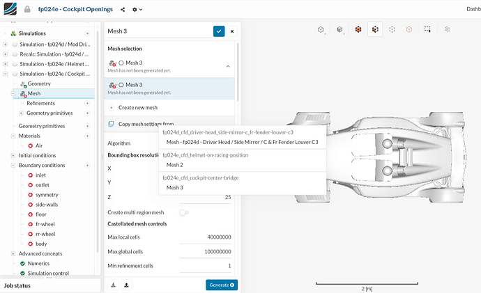Screen dimensions: 481x293
Task: Click Copy mesh settings from entry
Action: pyautogui.click(x=169, y=124)
